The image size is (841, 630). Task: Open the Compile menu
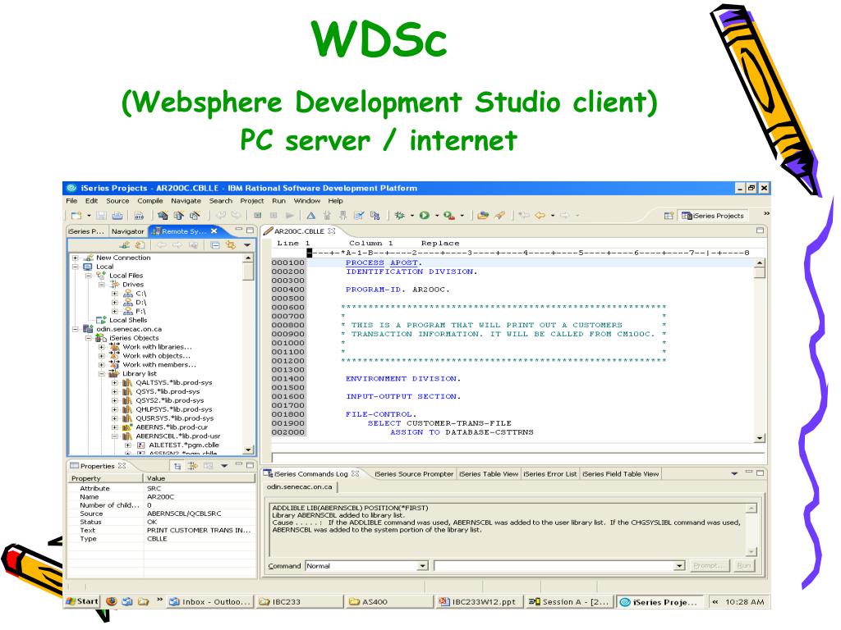click(150, 201)
